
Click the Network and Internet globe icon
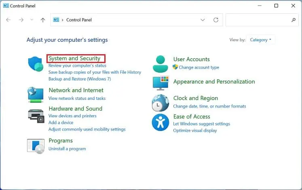pyautogui.click(x=36, y=95)
